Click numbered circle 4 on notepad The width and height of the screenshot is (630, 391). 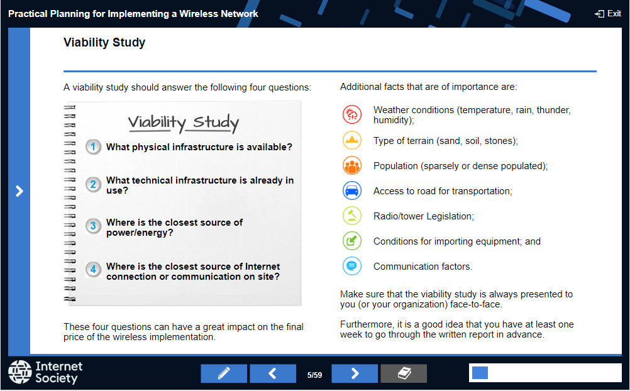pos(93,269)
